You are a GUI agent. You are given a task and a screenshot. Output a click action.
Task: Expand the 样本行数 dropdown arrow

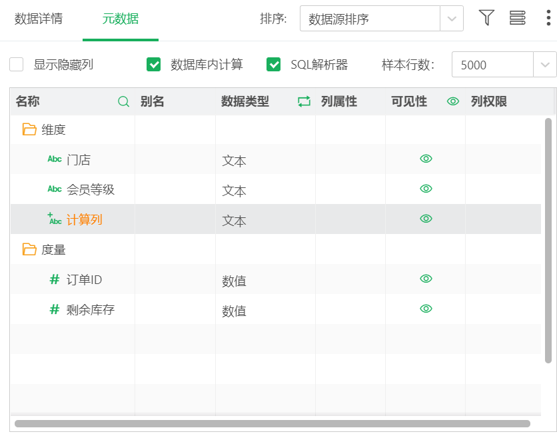click(x=544, y=65)
